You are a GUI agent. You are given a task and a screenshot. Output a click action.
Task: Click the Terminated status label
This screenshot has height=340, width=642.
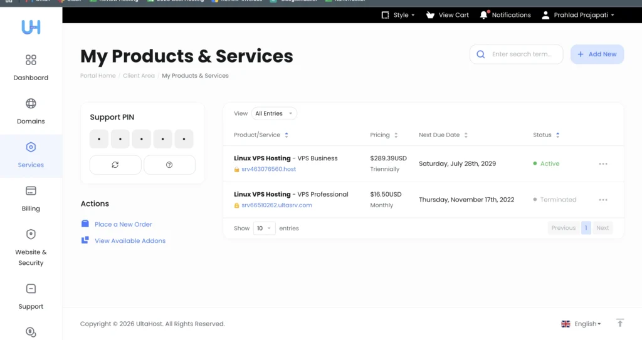click(558, 200)
